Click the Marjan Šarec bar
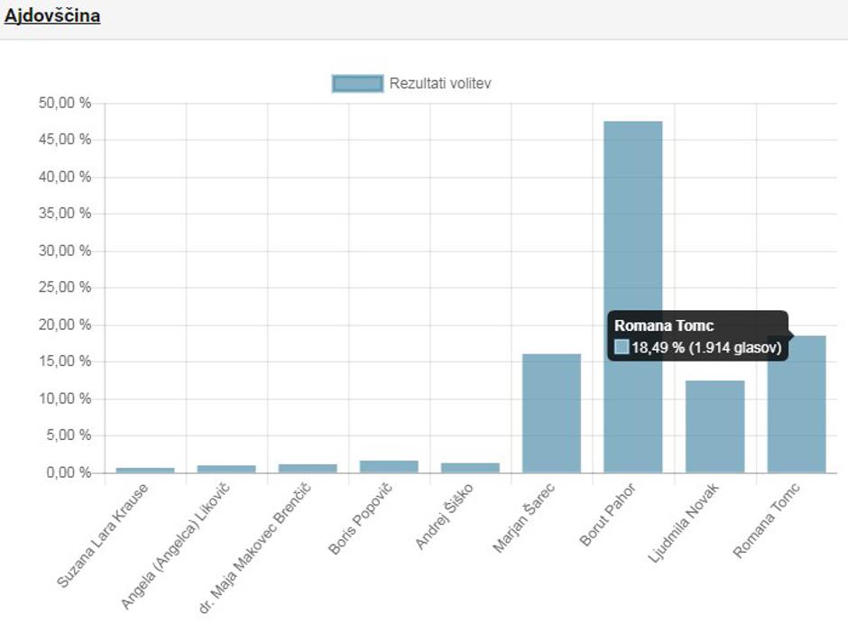Image resolution: width=848 pixels, height=623 pixels. click(x=551, y=413)
